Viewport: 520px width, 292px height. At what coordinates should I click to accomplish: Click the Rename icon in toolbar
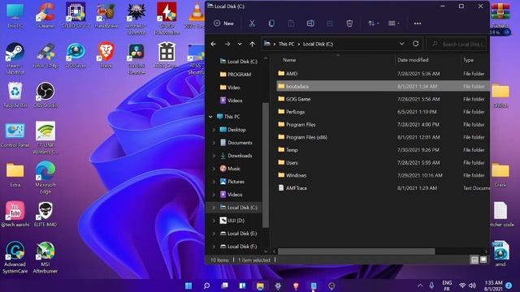[310, 24]
